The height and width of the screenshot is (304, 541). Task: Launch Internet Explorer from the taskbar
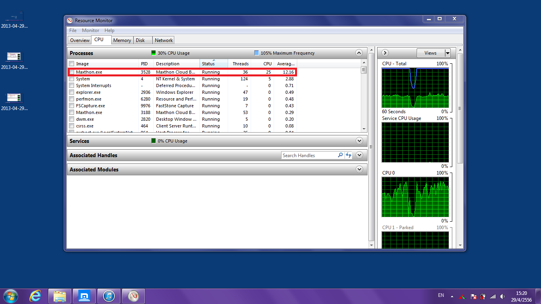tap(36, 296)
